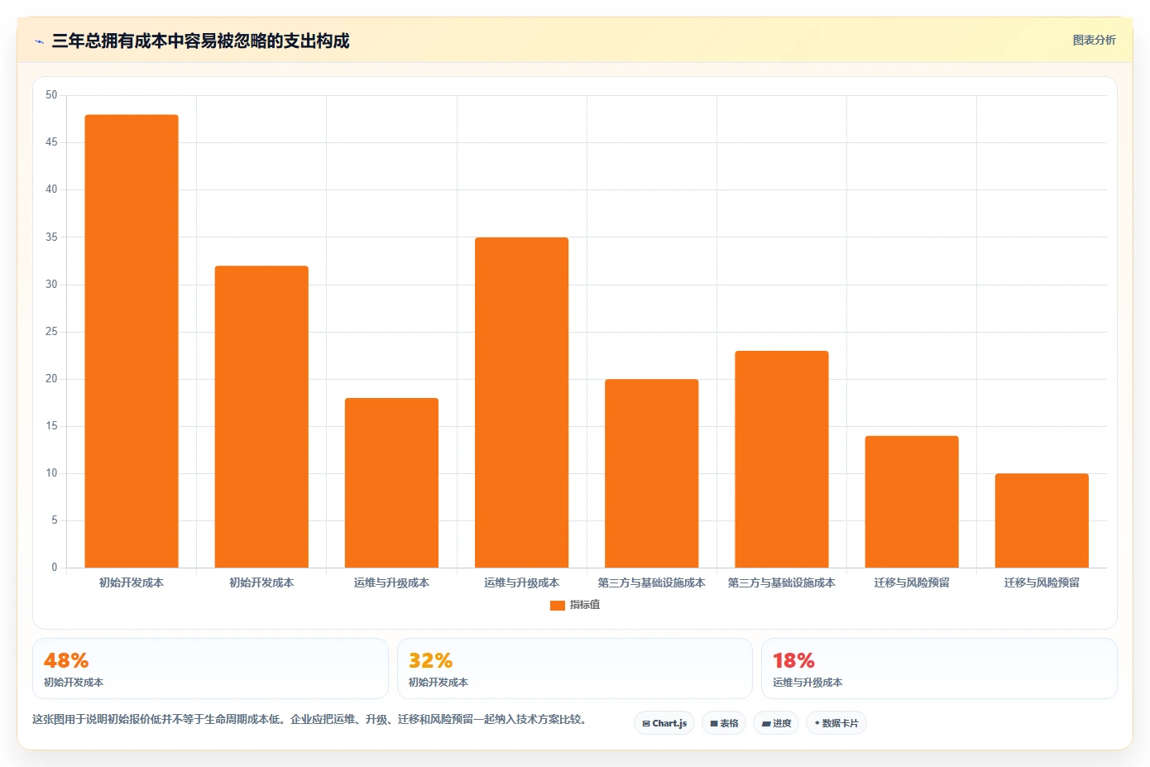Click the y-axis tick label 45
The width and height of the screenshot is (1150, 767).
tap(51, 142)
